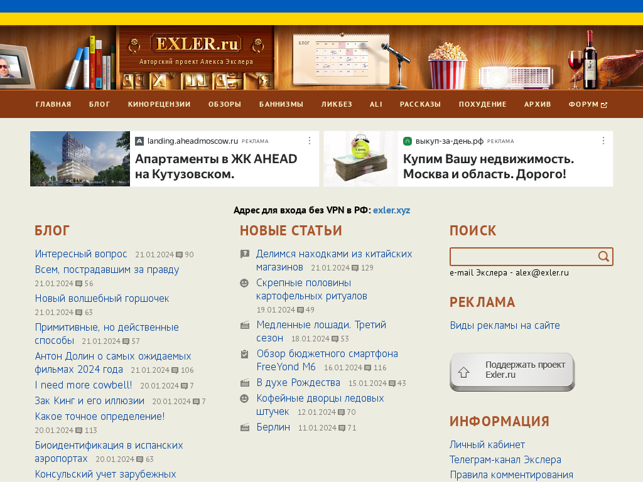Click smiley icon before Скрепные половины
Image resolution: width=643 pixels, height=482 pixels.
pos(244,283)
